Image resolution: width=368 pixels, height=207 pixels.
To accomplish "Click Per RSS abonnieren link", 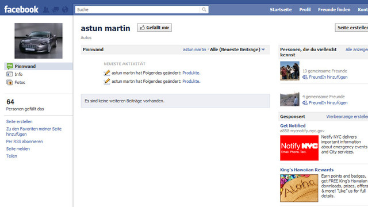I will [24, 141].
